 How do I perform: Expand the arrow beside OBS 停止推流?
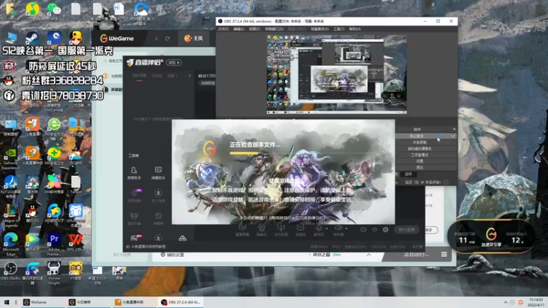coord(453,136)
